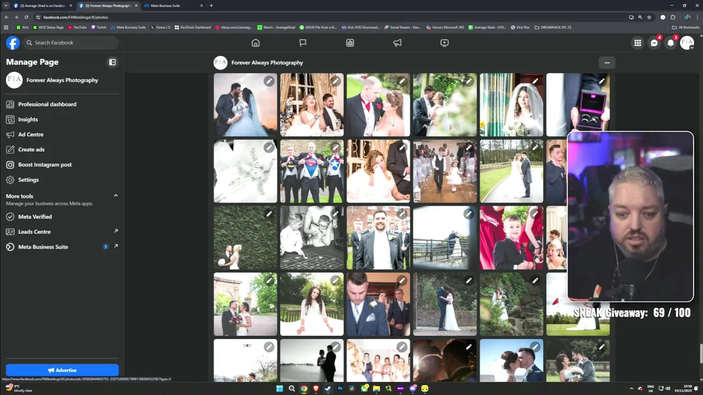Image resolution: width=703 pixels, height=395 pixels.
Task: Click the browser address bar URL
Action: (76, 17)
